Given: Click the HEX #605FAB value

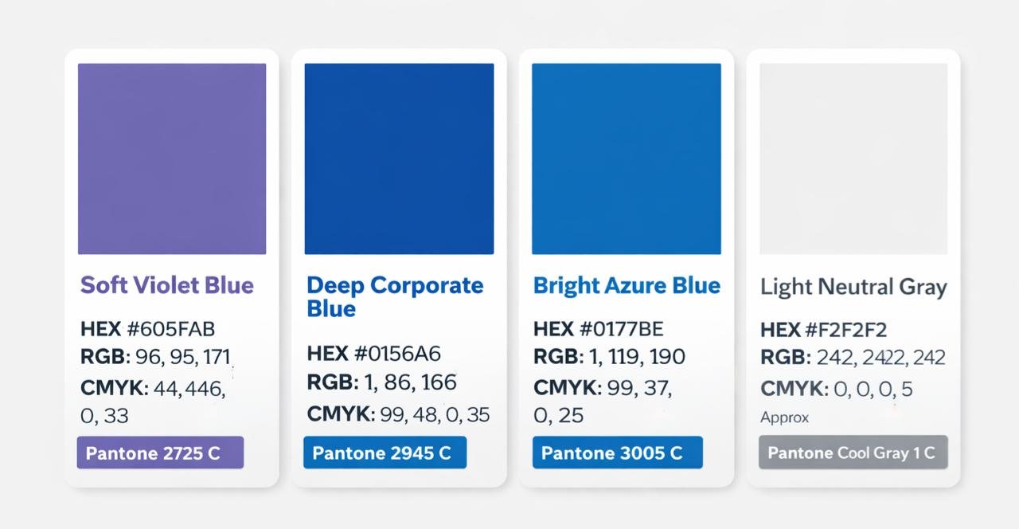Looking at the screenshot, I should [148, 328].
